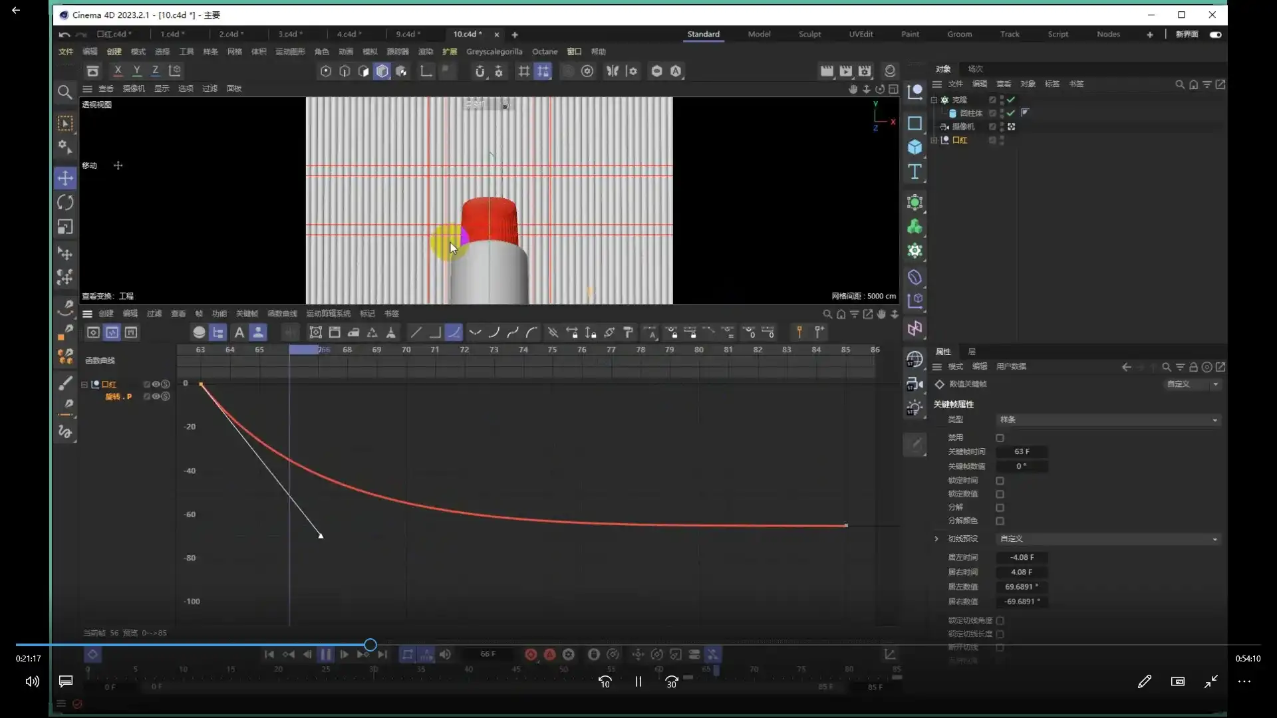Click the video progress slider handle

pos(370,644)
